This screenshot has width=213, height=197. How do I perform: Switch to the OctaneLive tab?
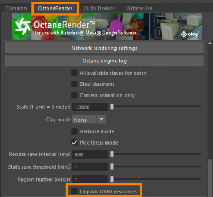point(139,9)
